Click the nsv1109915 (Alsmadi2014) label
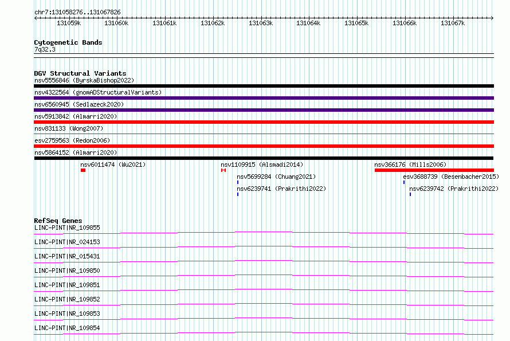This screenshot has width=510, height=341. point(262,164)
